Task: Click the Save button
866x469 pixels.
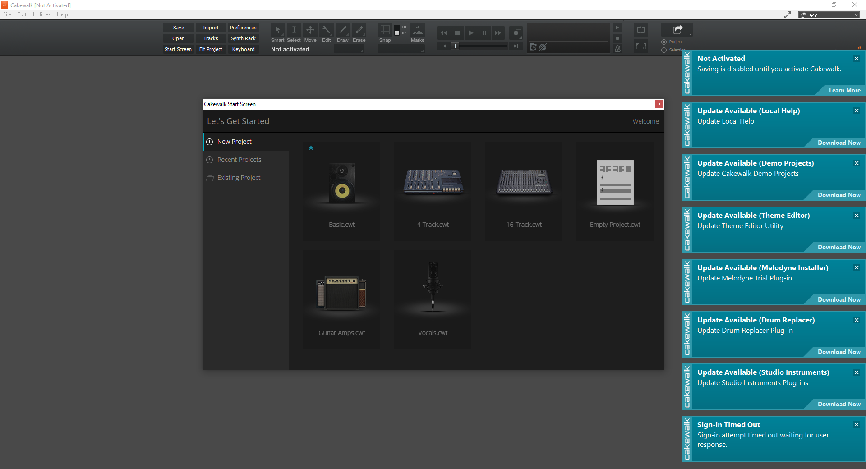Action: (179, 28)
